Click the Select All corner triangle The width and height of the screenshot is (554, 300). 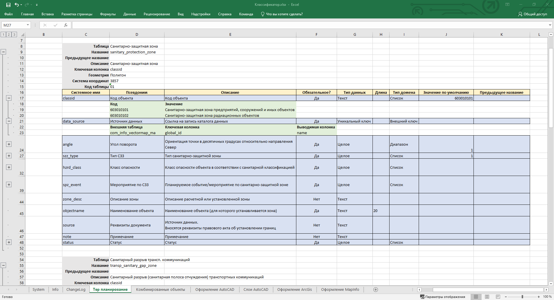click(22, 35)
